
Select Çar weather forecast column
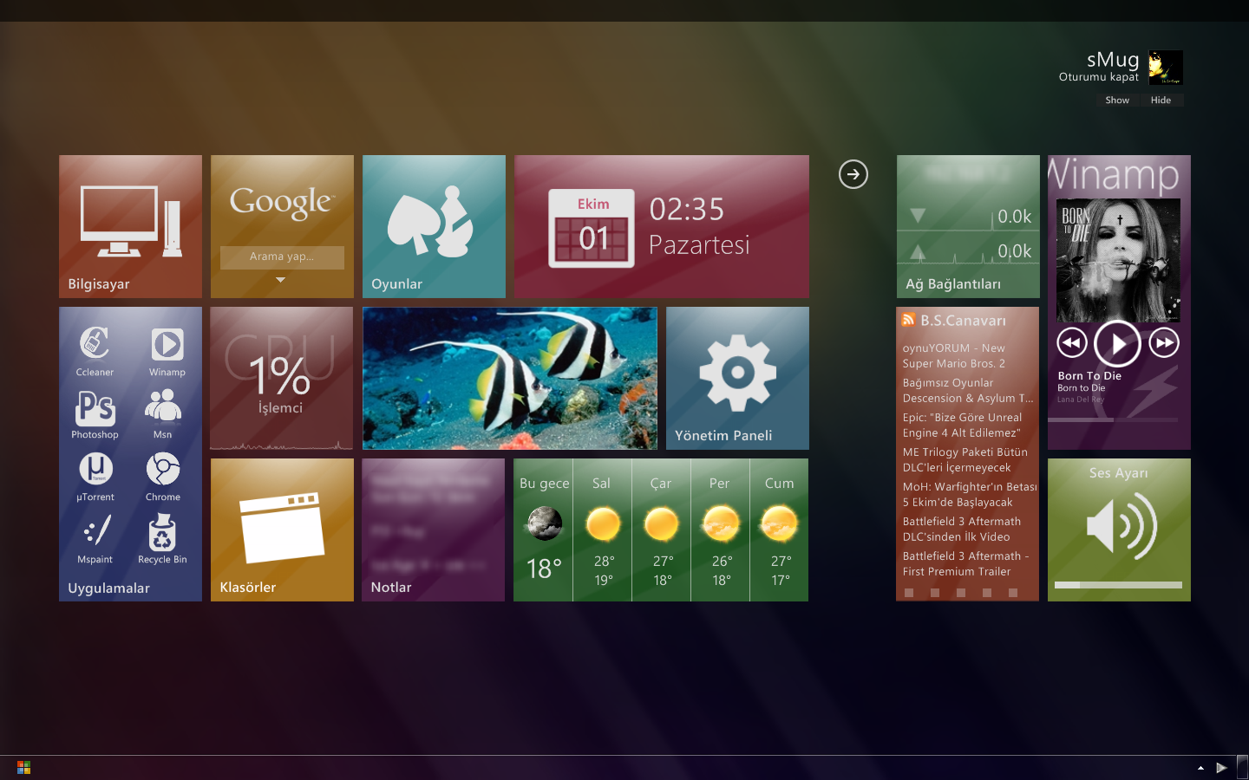pos(662,530)
